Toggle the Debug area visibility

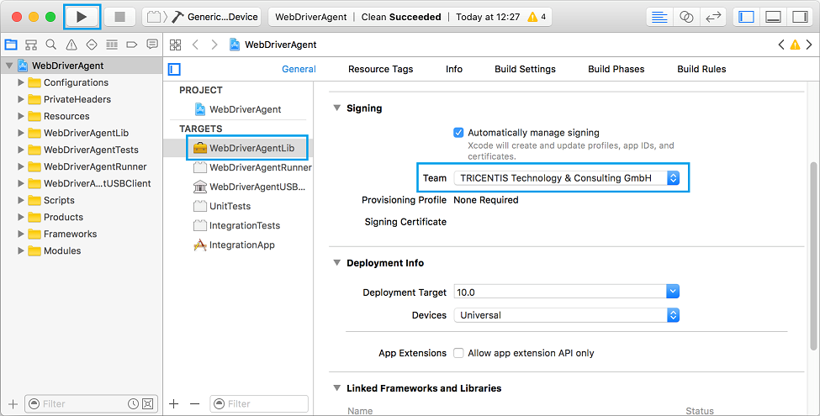pos(774,17)
